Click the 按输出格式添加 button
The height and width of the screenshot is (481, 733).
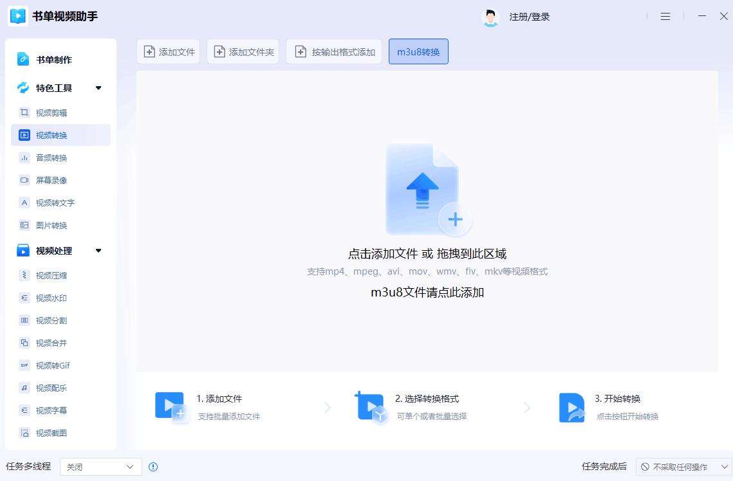pyautogui.click(x=333, y=51)
